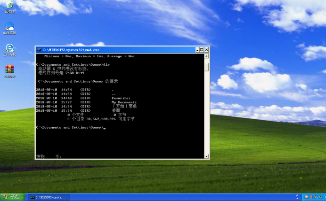The width and height of the screenshot is (326, 201).
Task: Click the '38,567,120,896 可用字节' text
Action: coord(110,119)
